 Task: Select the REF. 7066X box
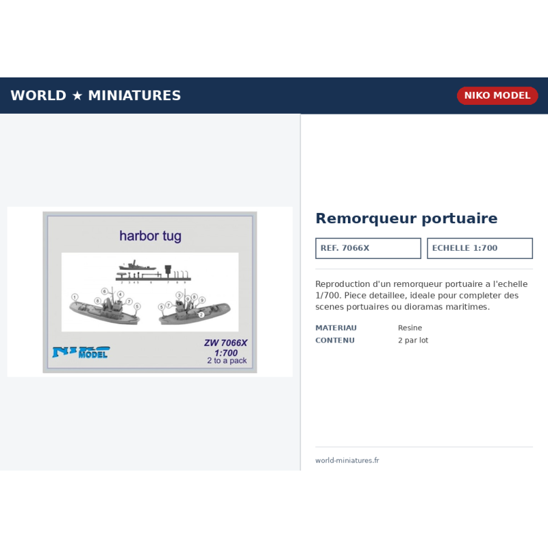(368, 248)
